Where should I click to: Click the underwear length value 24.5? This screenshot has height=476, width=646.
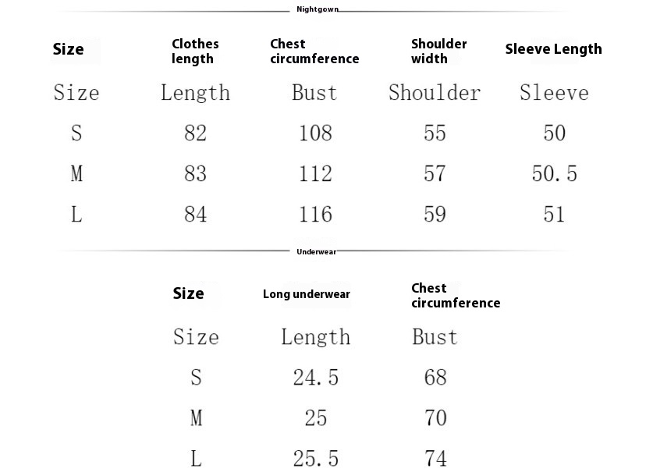(315, 378)
